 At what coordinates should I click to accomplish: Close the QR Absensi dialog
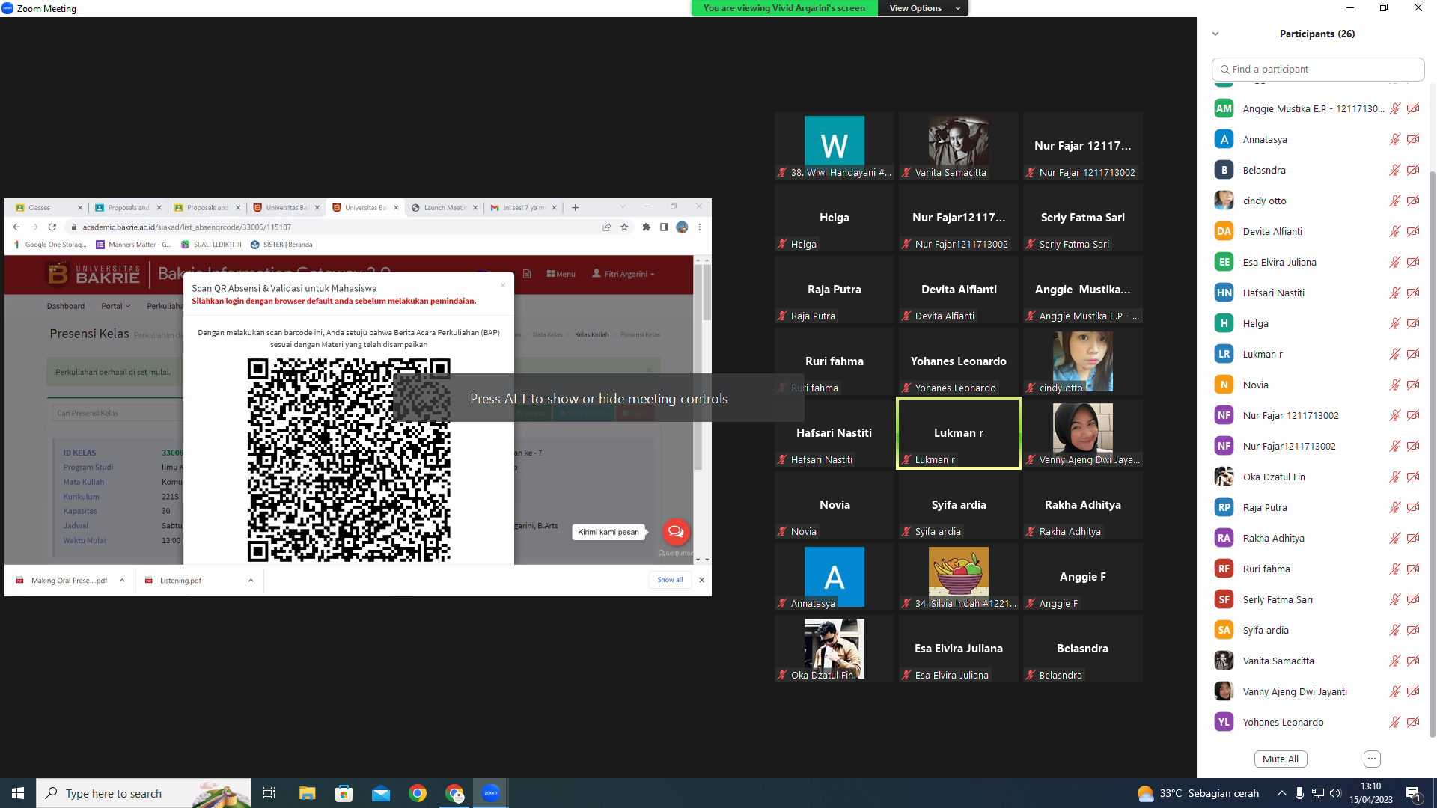point(503,285)
